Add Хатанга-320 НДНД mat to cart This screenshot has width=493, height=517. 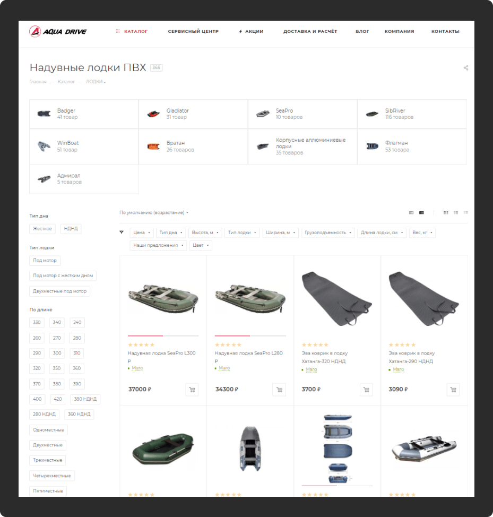coord(366,390)
